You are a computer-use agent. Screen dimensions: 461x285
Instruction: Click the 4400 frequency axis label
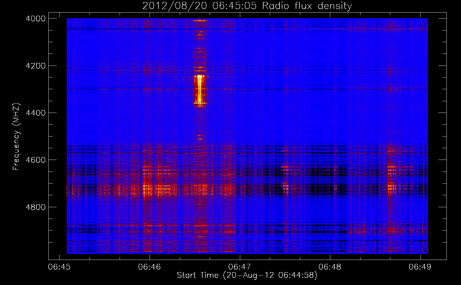(x=36, y=113)
